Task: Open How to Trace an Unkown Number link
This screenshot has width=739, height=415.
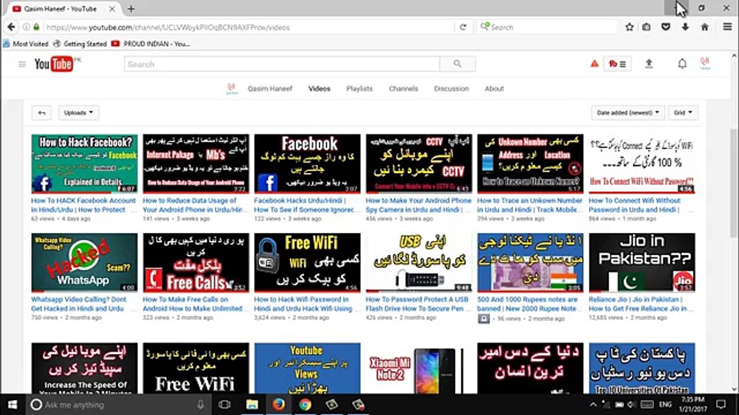Action: (530, 205)
